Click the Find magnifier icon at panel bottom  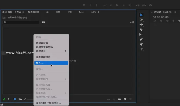(x=114, y=99)
